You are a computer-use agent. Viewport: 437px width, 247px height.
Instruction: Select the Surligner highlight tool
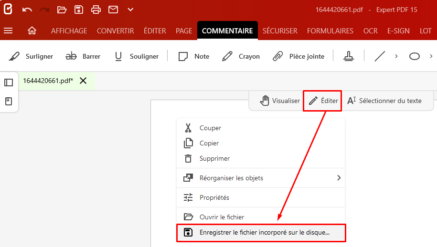tap(31, 56)
